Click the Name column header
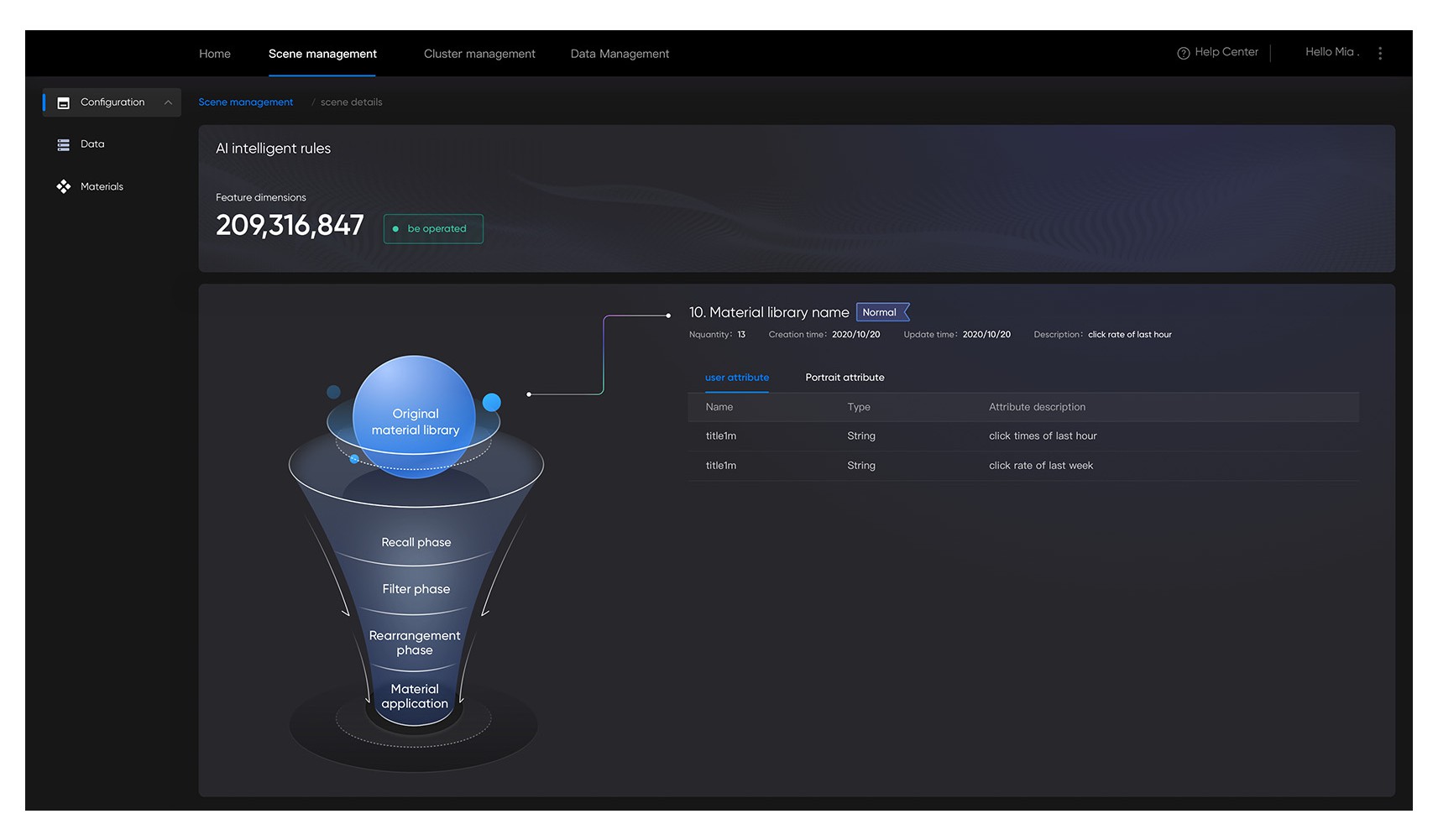Screen dimensions: 1438x840 click(719, 407)
